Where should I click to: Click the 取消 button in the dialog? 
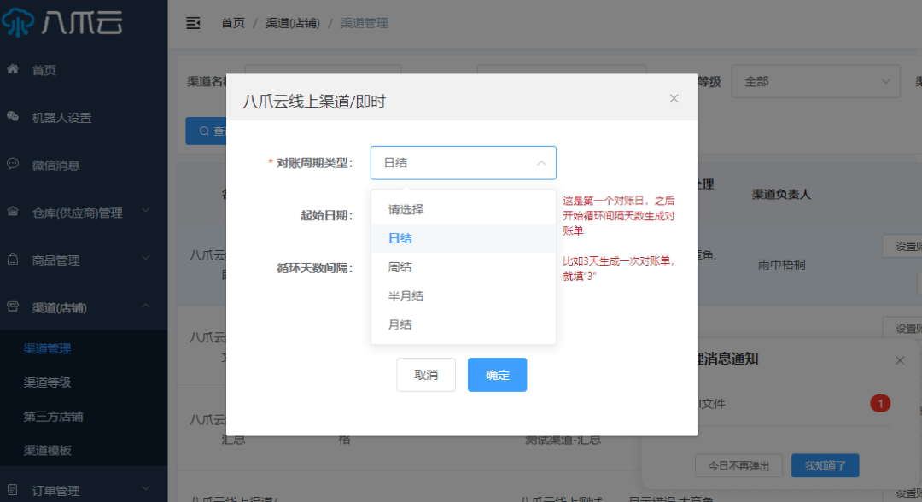[426, 375]
